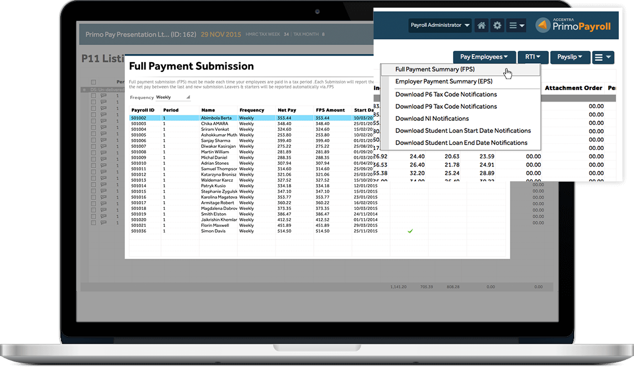Go to the Home icon in header

coord(481,25)
